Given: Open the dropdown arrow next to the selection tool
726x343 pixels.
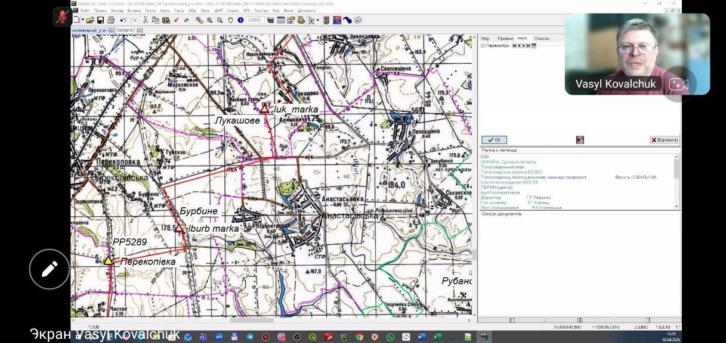Looking at the screenshot, I should 317,20.
